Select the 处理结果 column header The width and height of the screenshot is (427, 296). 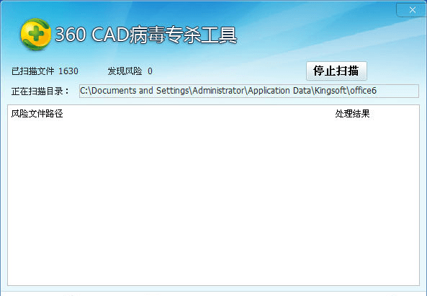(x=352, y=114)
